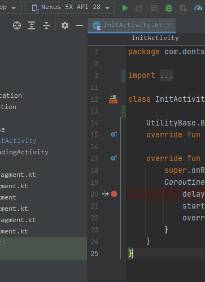Click the Expand All icon
Screen dimensions: 205x282
(32, 25)
